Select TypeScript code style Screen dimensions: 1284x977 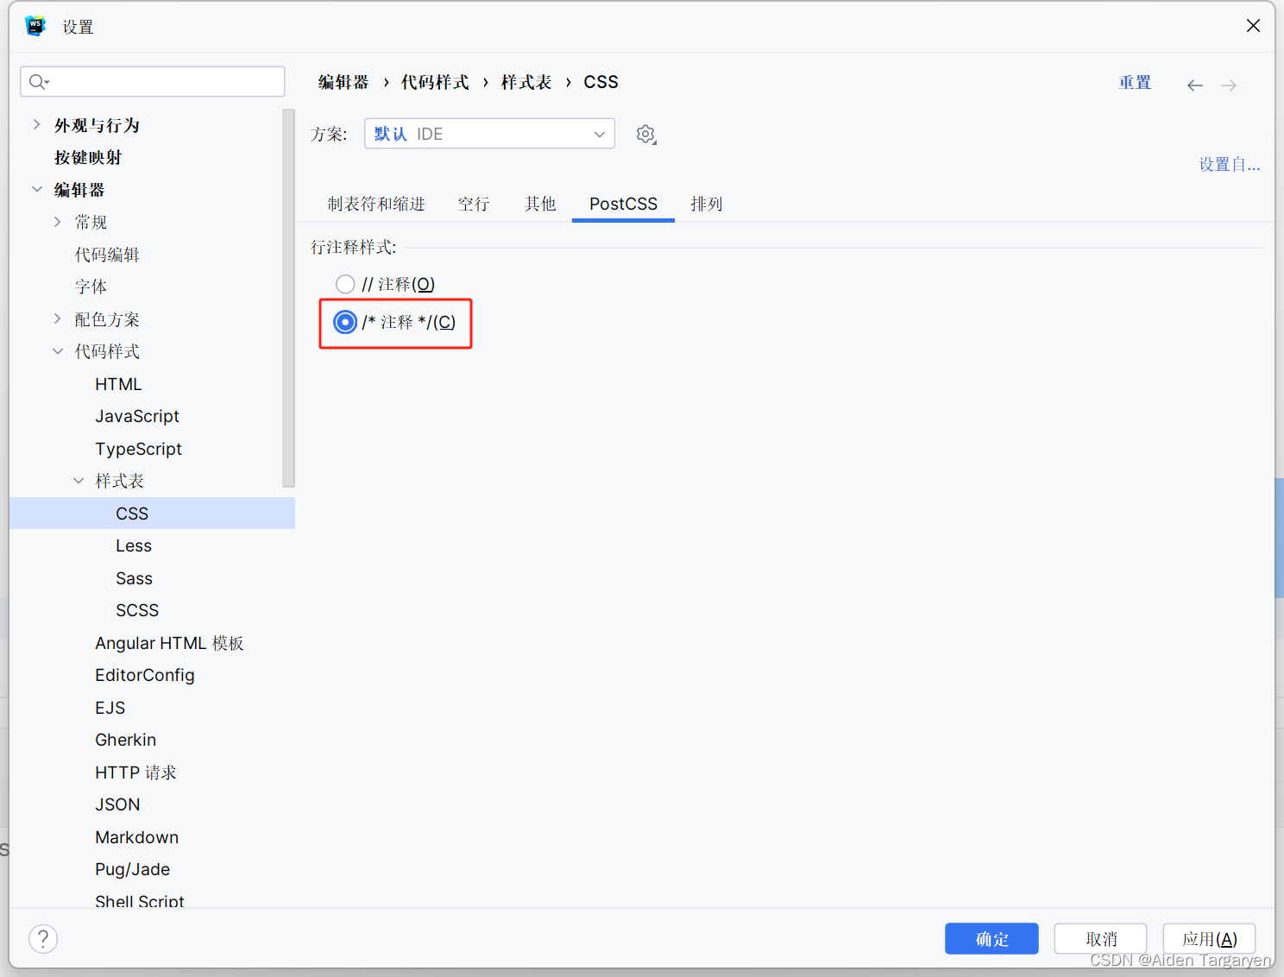[138, 449]
